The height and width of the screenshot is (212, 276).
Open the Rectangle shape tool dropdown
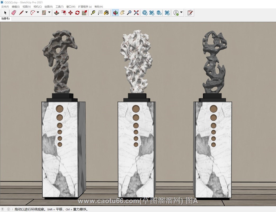[x=49, y=12]
